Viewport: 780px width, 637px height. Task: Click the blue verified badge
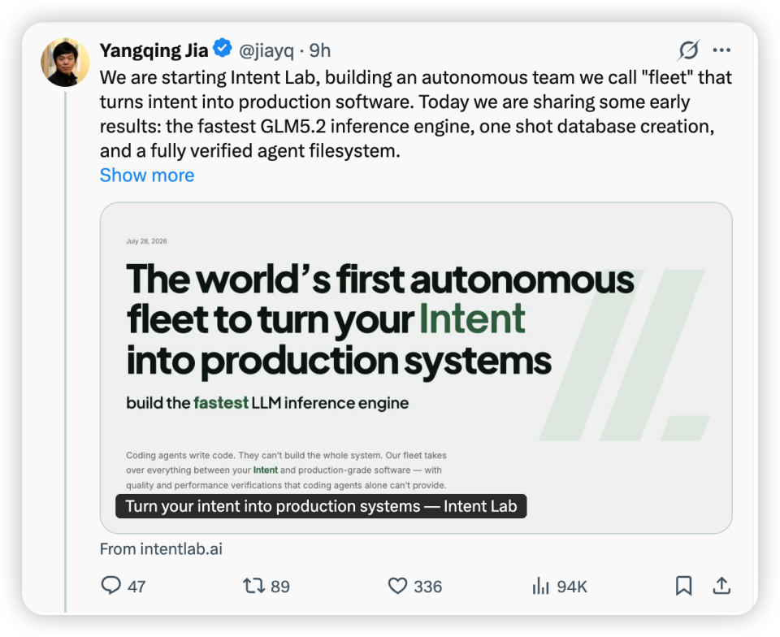pyautogui.click(x=223, y=48)
